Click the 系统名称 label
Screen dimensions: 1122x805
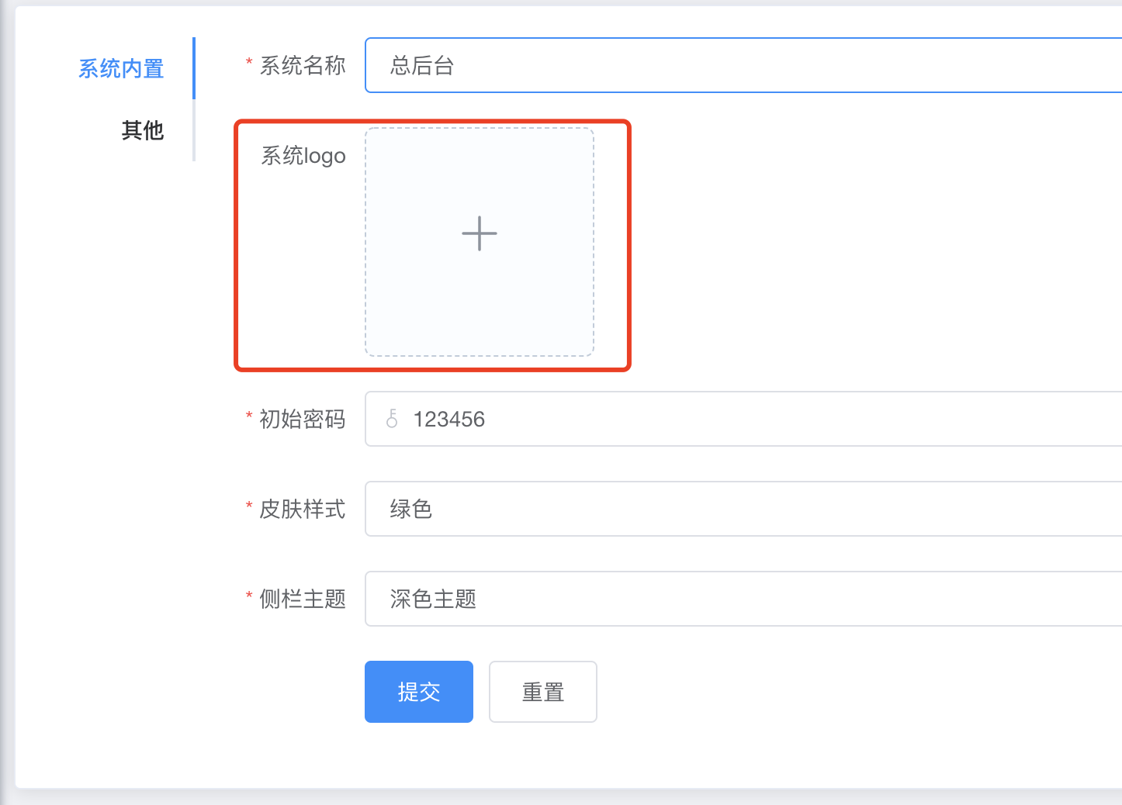303,66
